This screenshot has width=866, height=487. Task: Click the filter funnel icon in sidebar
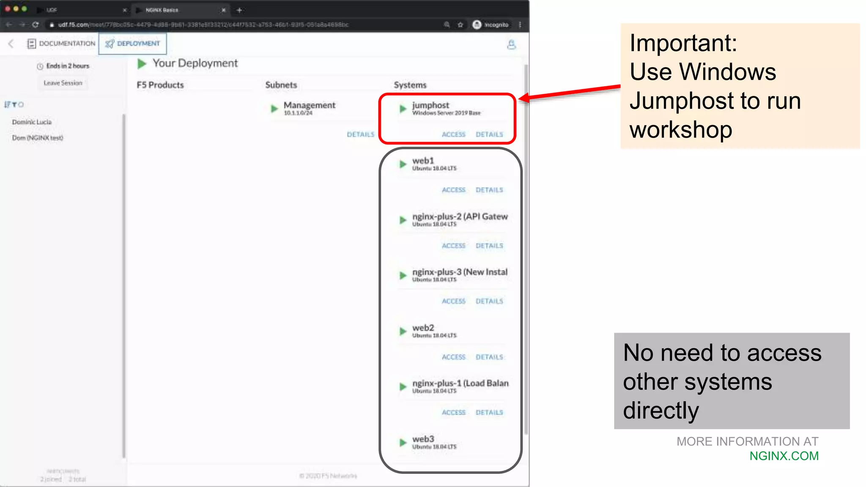[x=14, y=104]
